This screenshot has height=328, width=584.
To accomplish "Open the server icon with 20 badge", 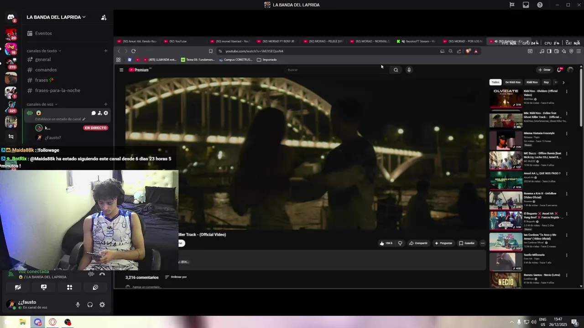I will pyautogui.click(x=11, y=34).
